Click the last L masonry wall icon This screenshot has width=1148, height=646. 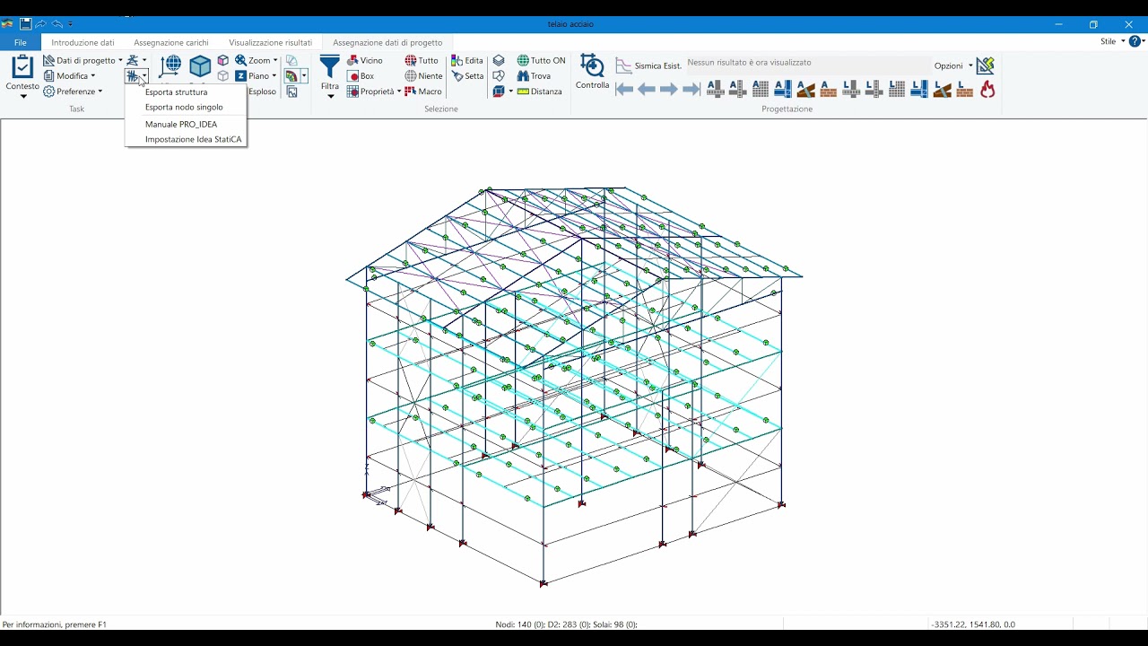point(965,89)
